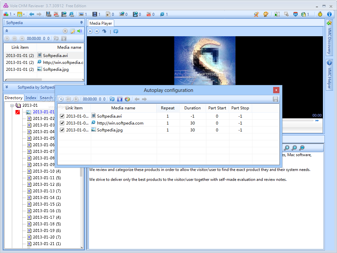Select tree item 2013-01-10 (4)
This screenshot has width=337, height=253.
point(47,171)
